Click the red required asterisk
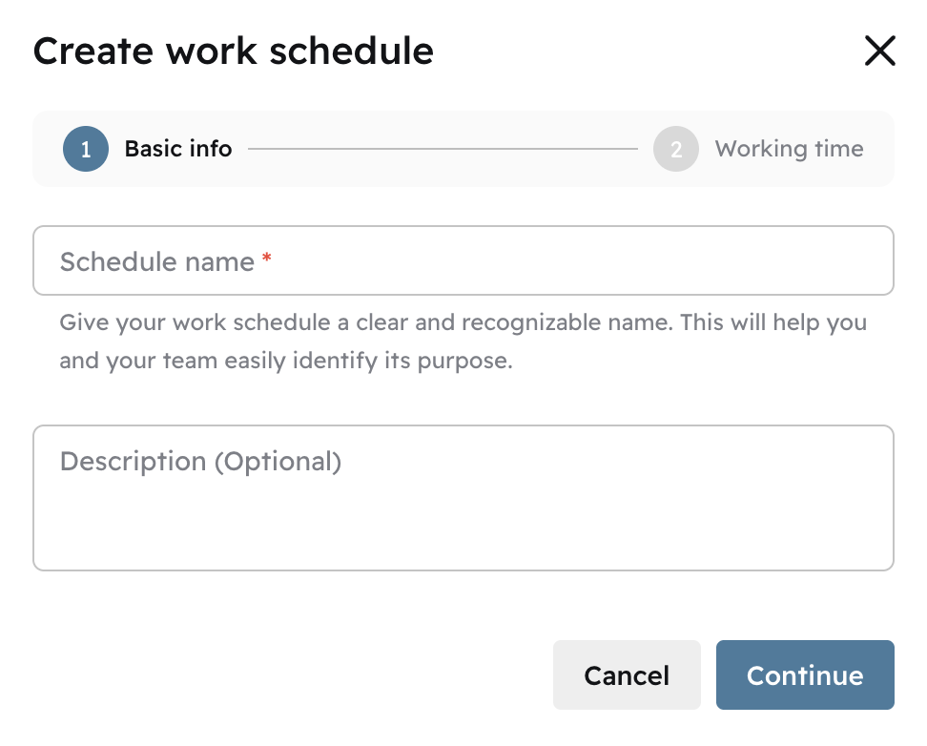Viewport: 927px width, 746px height. click(266, 259)
